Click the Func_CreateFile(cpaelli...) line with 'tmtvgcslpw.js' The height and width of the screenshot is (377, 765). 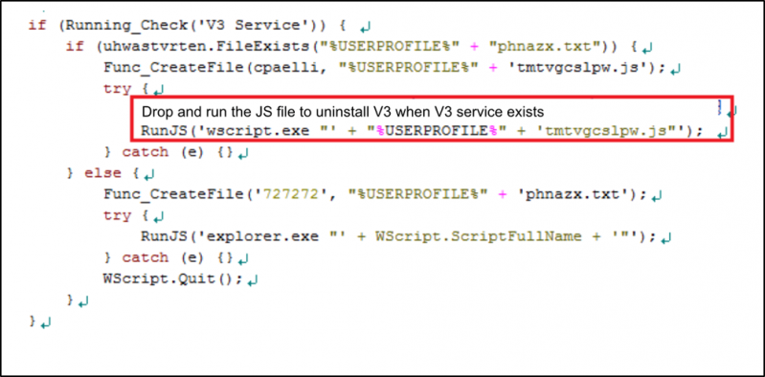(385, 68)
